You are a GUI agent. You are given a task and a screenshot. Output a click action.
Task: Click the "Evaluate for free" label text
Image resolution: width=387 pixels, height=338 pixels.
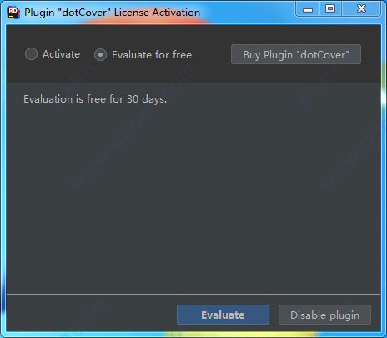coord(152,55)
